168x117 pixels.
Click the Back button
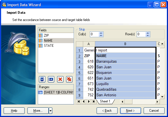pyautogui.click(x=107, y=111)
